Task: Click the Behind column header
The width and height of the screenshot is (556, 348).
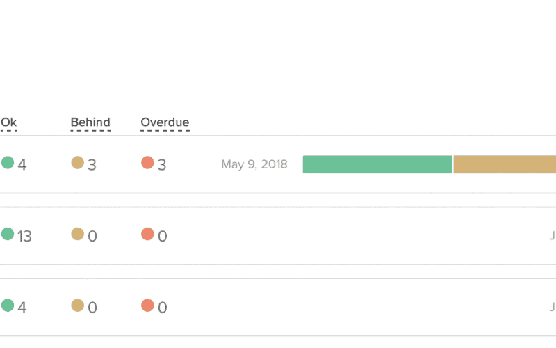Action: point(90,123)
